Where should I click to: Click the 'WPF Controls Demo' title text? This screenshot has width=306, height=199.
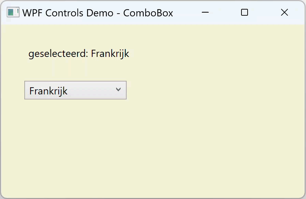[x=68, y=13]
